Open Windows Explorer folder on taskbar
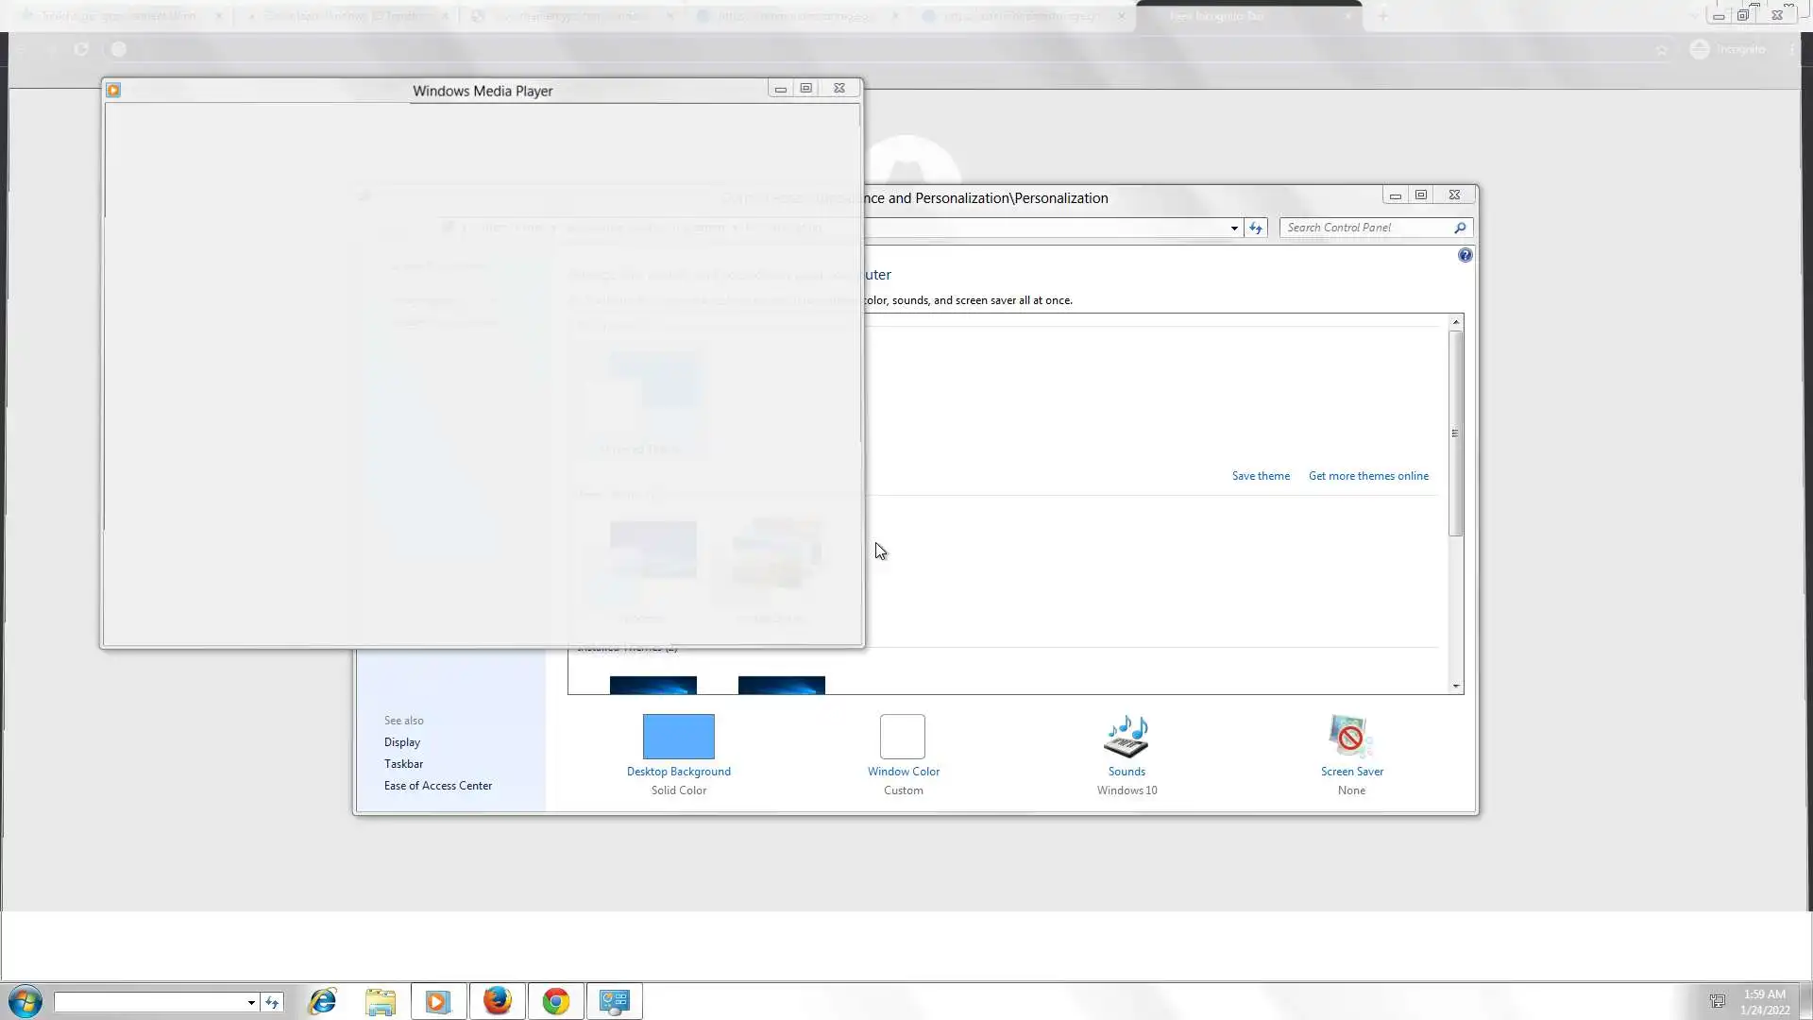The width and height of the screenshot is (1813, 1020). pos(381,1001)
